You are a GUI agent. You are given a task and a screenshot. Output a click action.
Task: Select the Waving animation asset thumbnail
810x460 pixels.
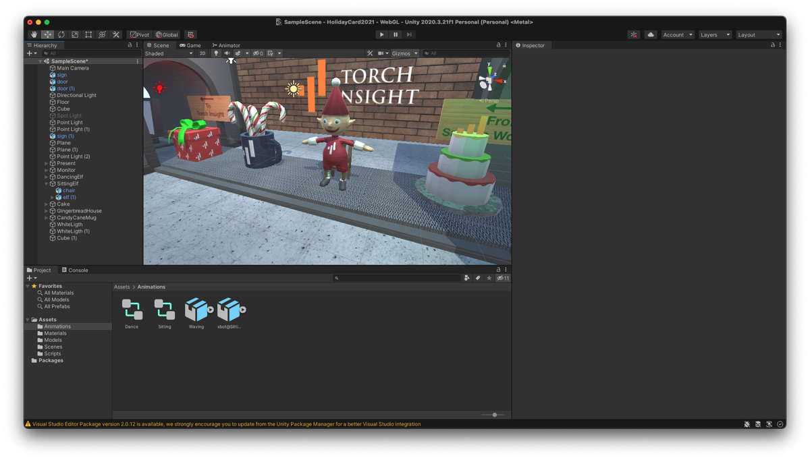(196, 310)
